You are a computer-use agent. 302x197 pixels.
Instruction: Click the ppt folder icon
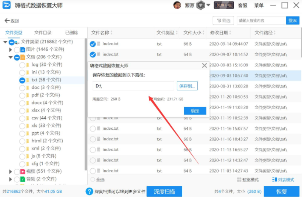tap(28, 133)
